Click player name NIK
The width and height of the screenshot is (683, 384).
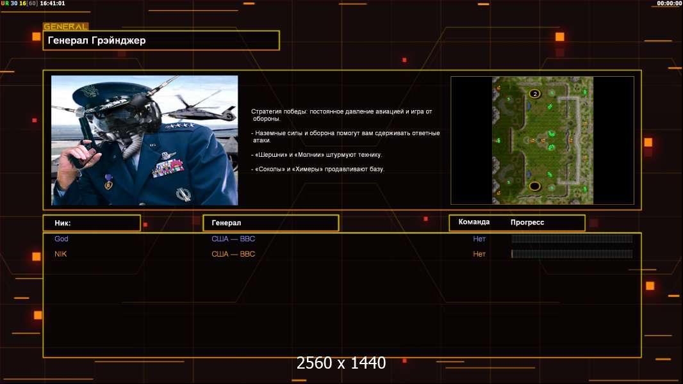(61, 254)
